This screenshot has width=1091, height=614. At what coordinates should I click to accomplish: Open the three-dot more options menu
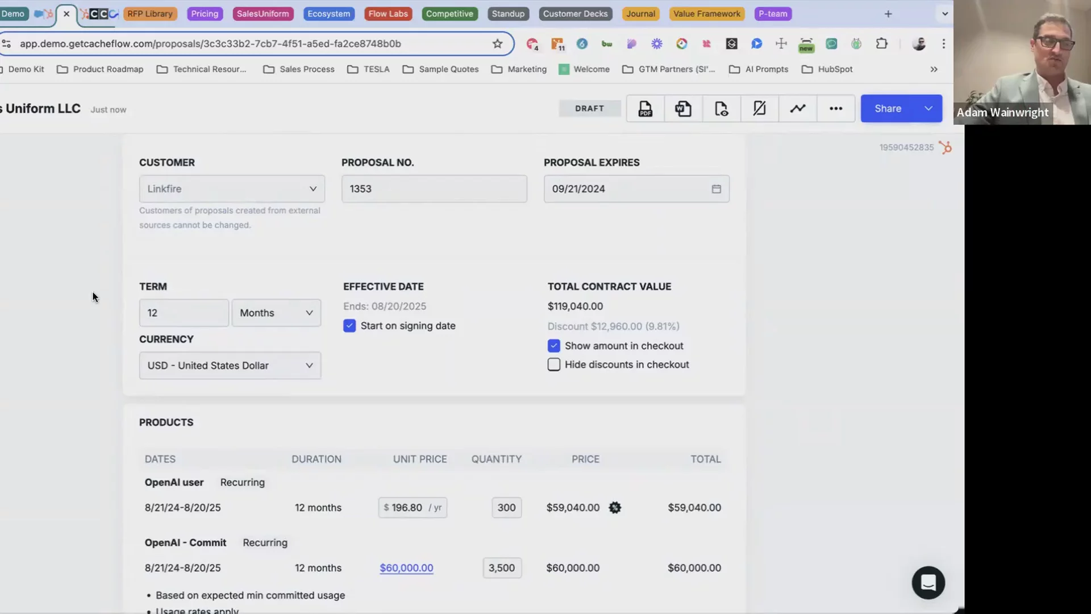[x=835, y=109]
